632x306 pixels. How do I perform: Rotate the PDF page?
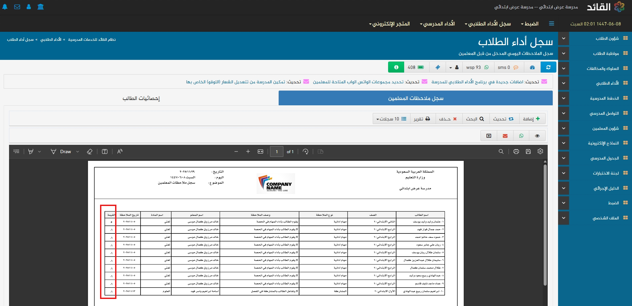pos(305,151)
